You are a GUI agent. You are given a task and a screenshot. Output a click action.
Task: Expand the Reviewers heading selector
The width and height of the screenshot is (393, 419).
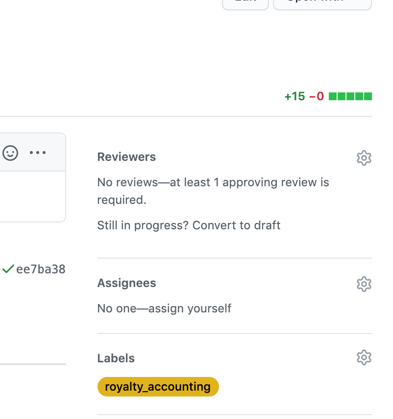pos(126,157)
